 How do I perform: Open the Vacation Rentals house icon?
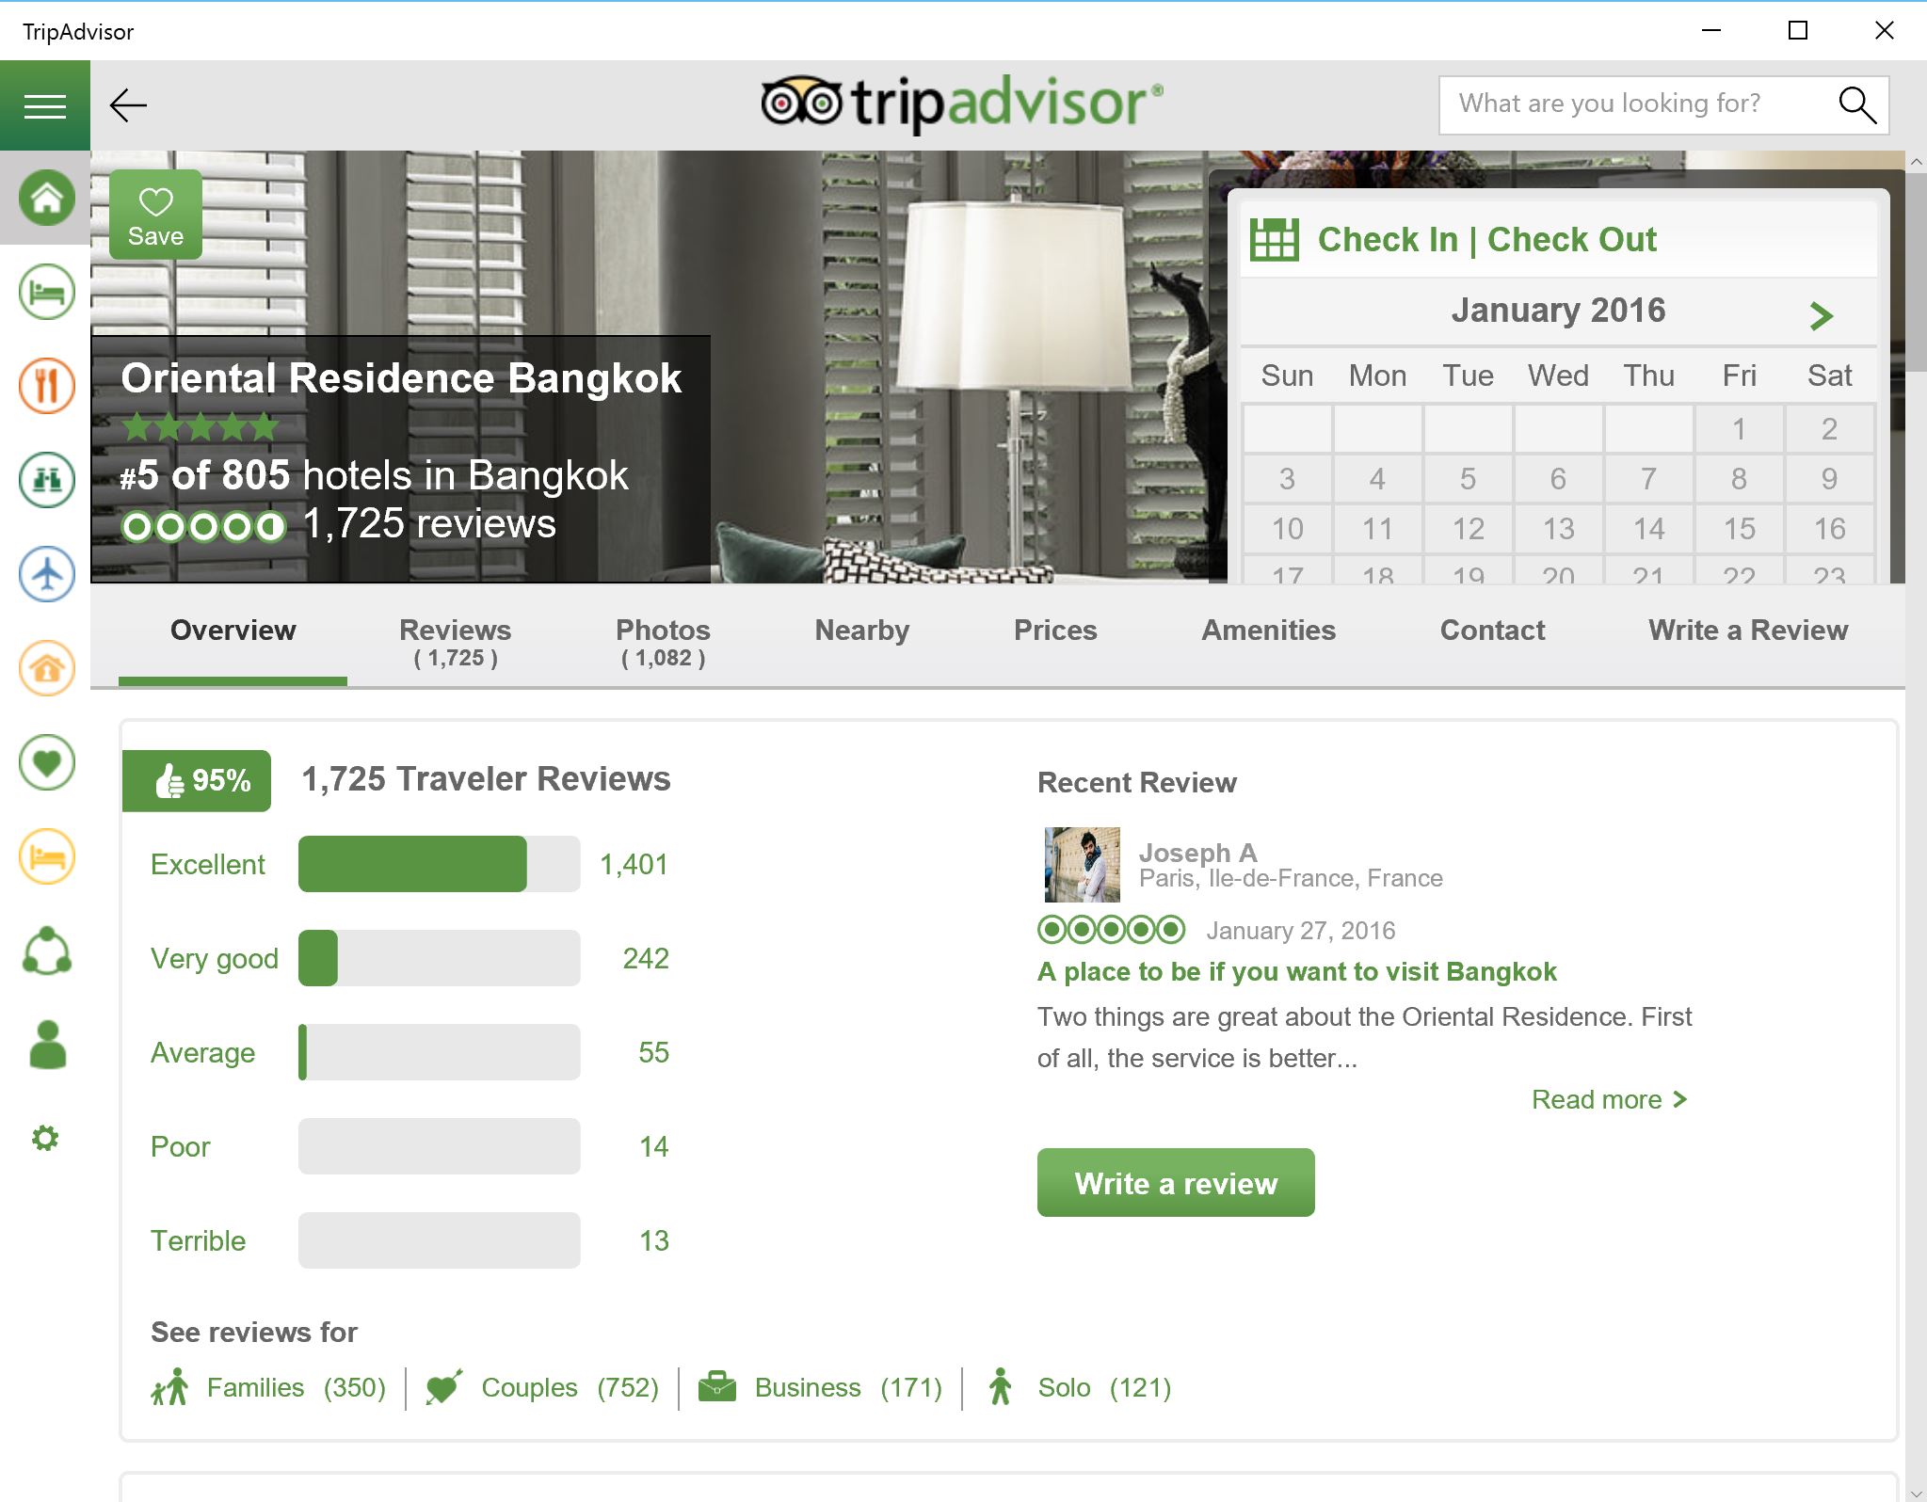click(46, 668)
